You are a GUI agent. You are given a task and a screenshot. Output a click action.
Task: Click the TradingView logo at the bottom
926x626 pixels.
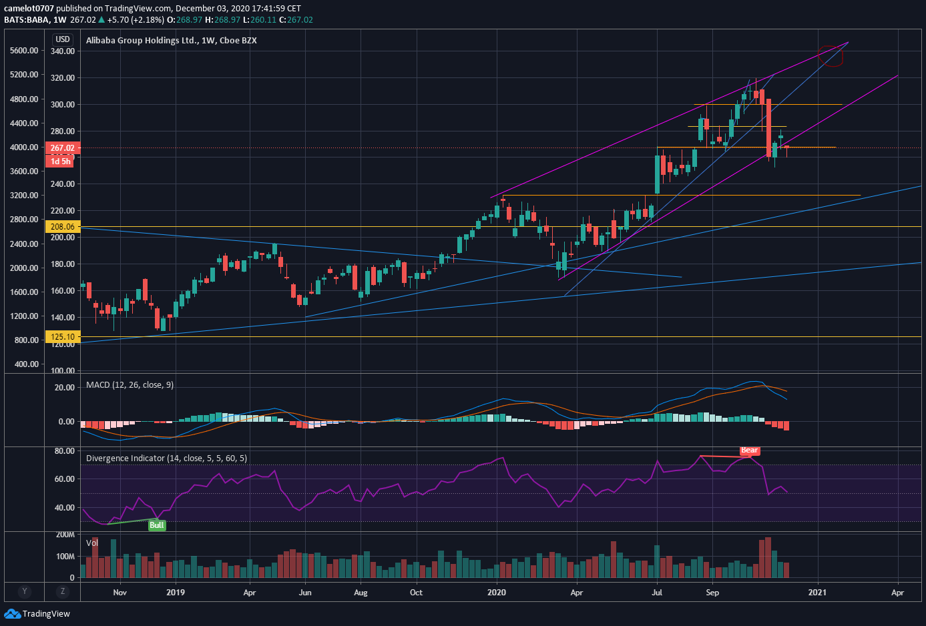[37, 613]
